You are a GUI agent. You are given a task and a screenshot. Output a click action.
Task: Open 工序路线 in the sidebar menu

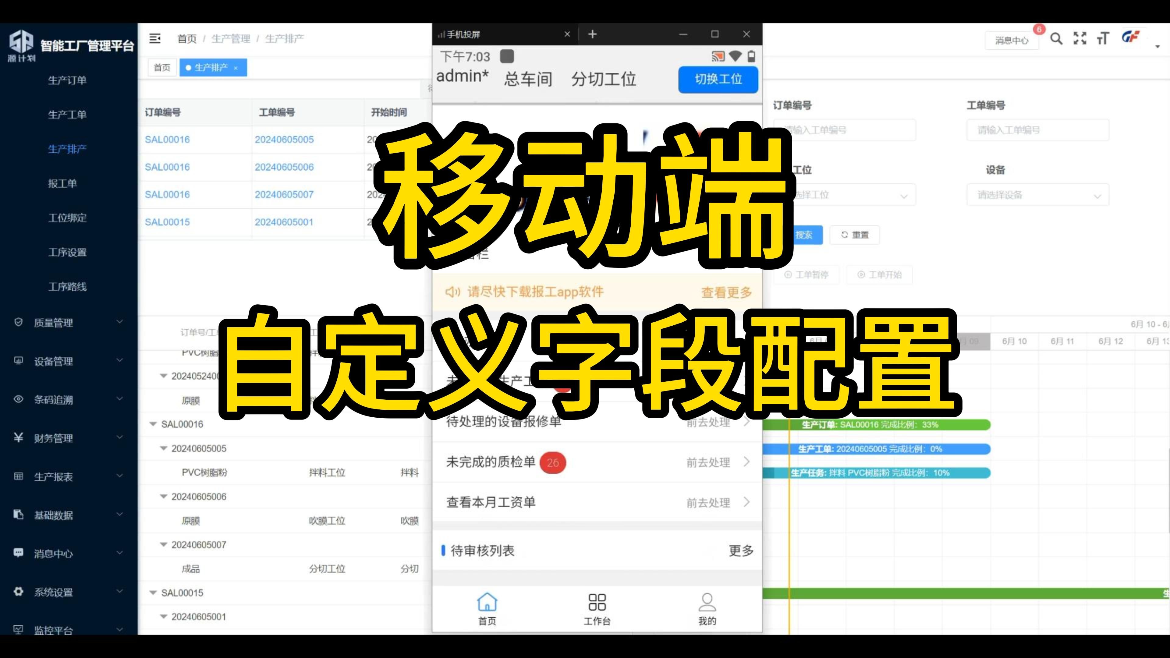click(x=67, y=287)
